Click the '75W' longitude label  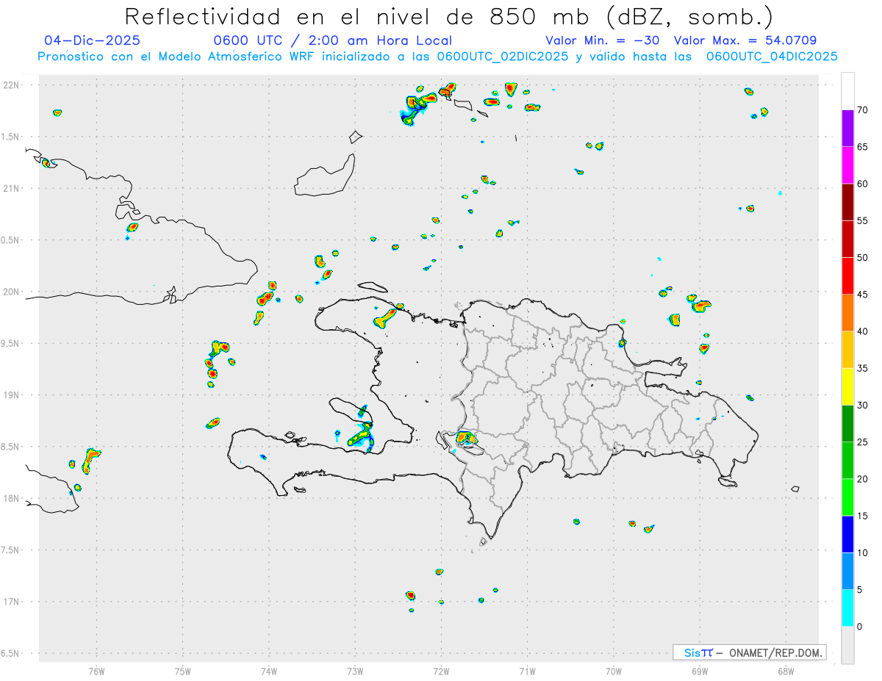tap(183, 671)
